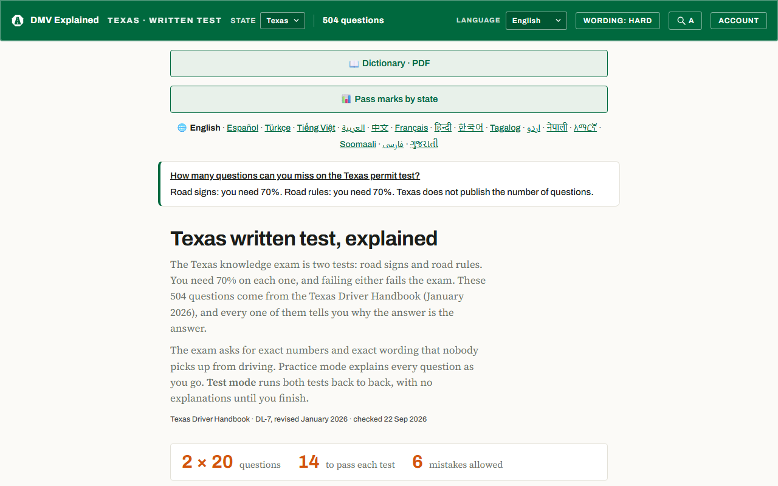Select the Hindi (हिन्दी) language link
Screen dimensions: 778x486
click(443, 128)
